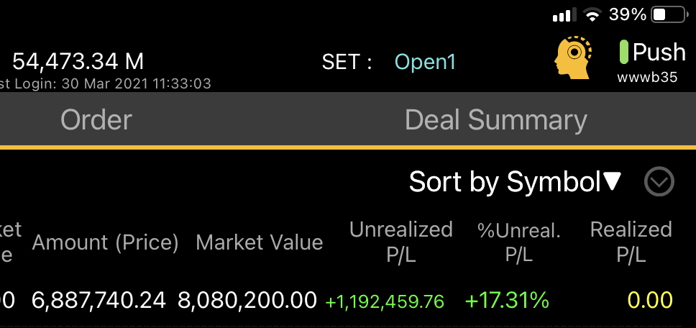The image size is (696, 328).
Task: Tap the 54,473.34 M index value
Action: click(78, 61)
